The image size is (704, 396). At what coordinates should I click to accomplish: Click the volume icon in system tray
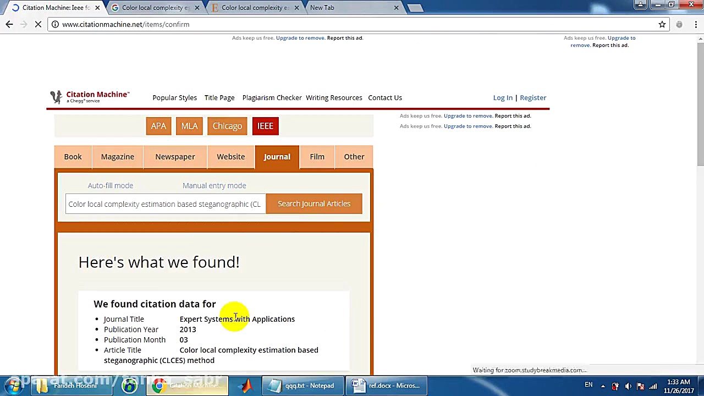(628, 386)
